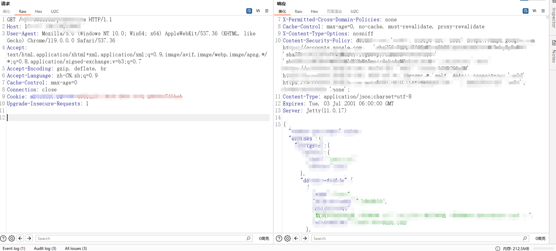This screenshot has width=556, height=251.
Task: Click the response 0高亮 match counter
Action: (540, 238)
